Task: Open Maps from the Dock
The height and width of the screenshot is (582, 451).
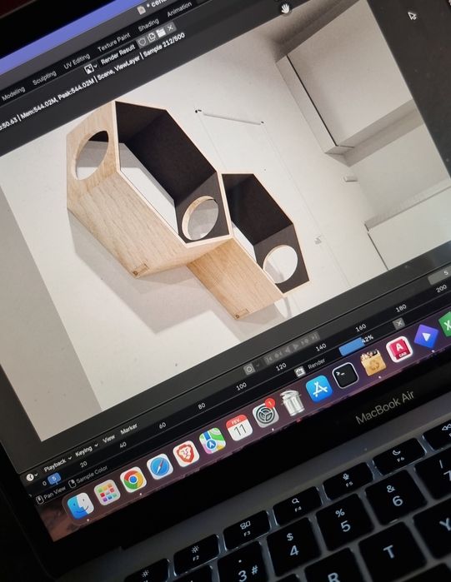Action: click(213, 440)
